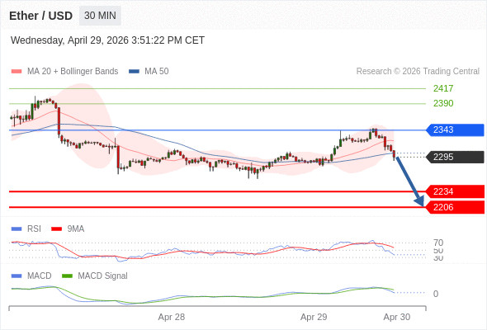This screenshot has width=487, height=330.
Task: Click the 30 MIN timeframe badge
Action: pos(100,16)
